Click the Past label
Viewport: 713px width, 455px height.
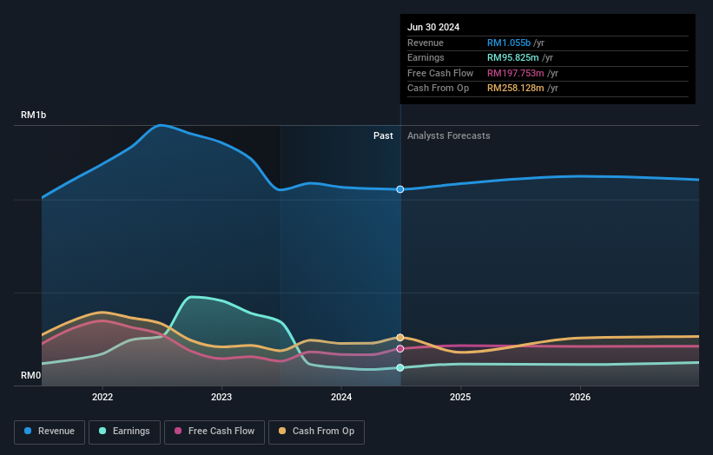click(383, 135)
